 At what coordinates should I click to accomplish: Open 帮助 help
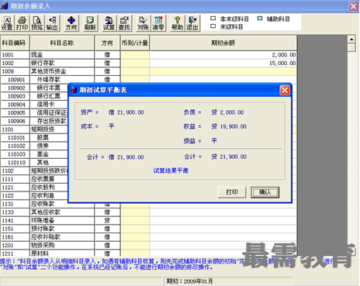[177, 23]
